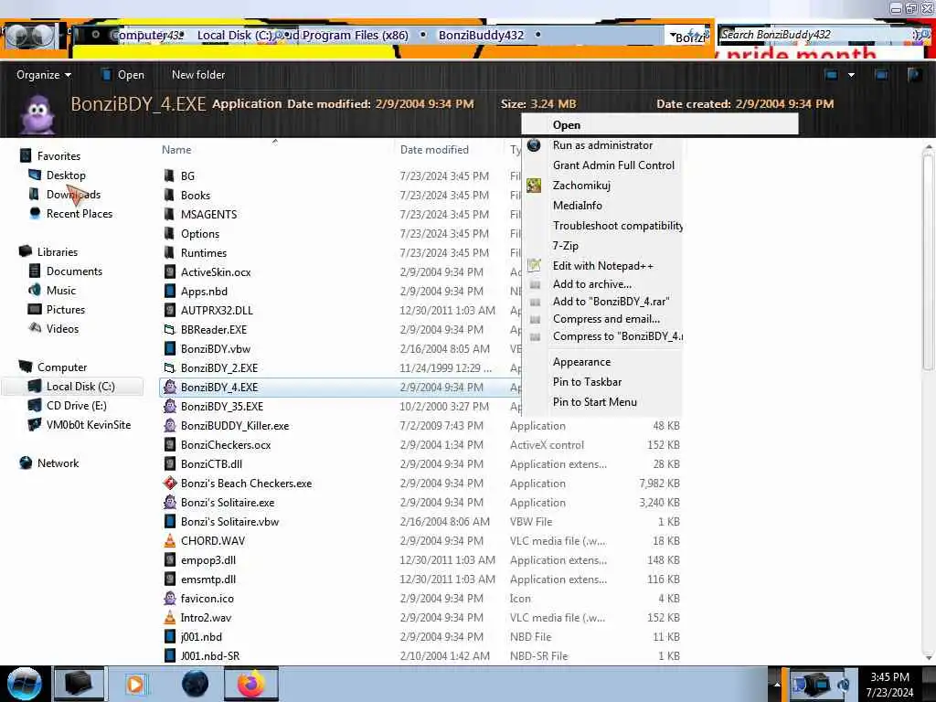Click the favicon.ico file icon
The height and width of the screenshot is (702, 936).
(169, 598)
